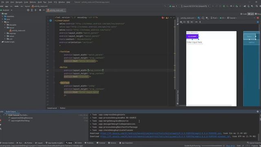
Task: Open the Edit menu
Action: coord(7,2)
